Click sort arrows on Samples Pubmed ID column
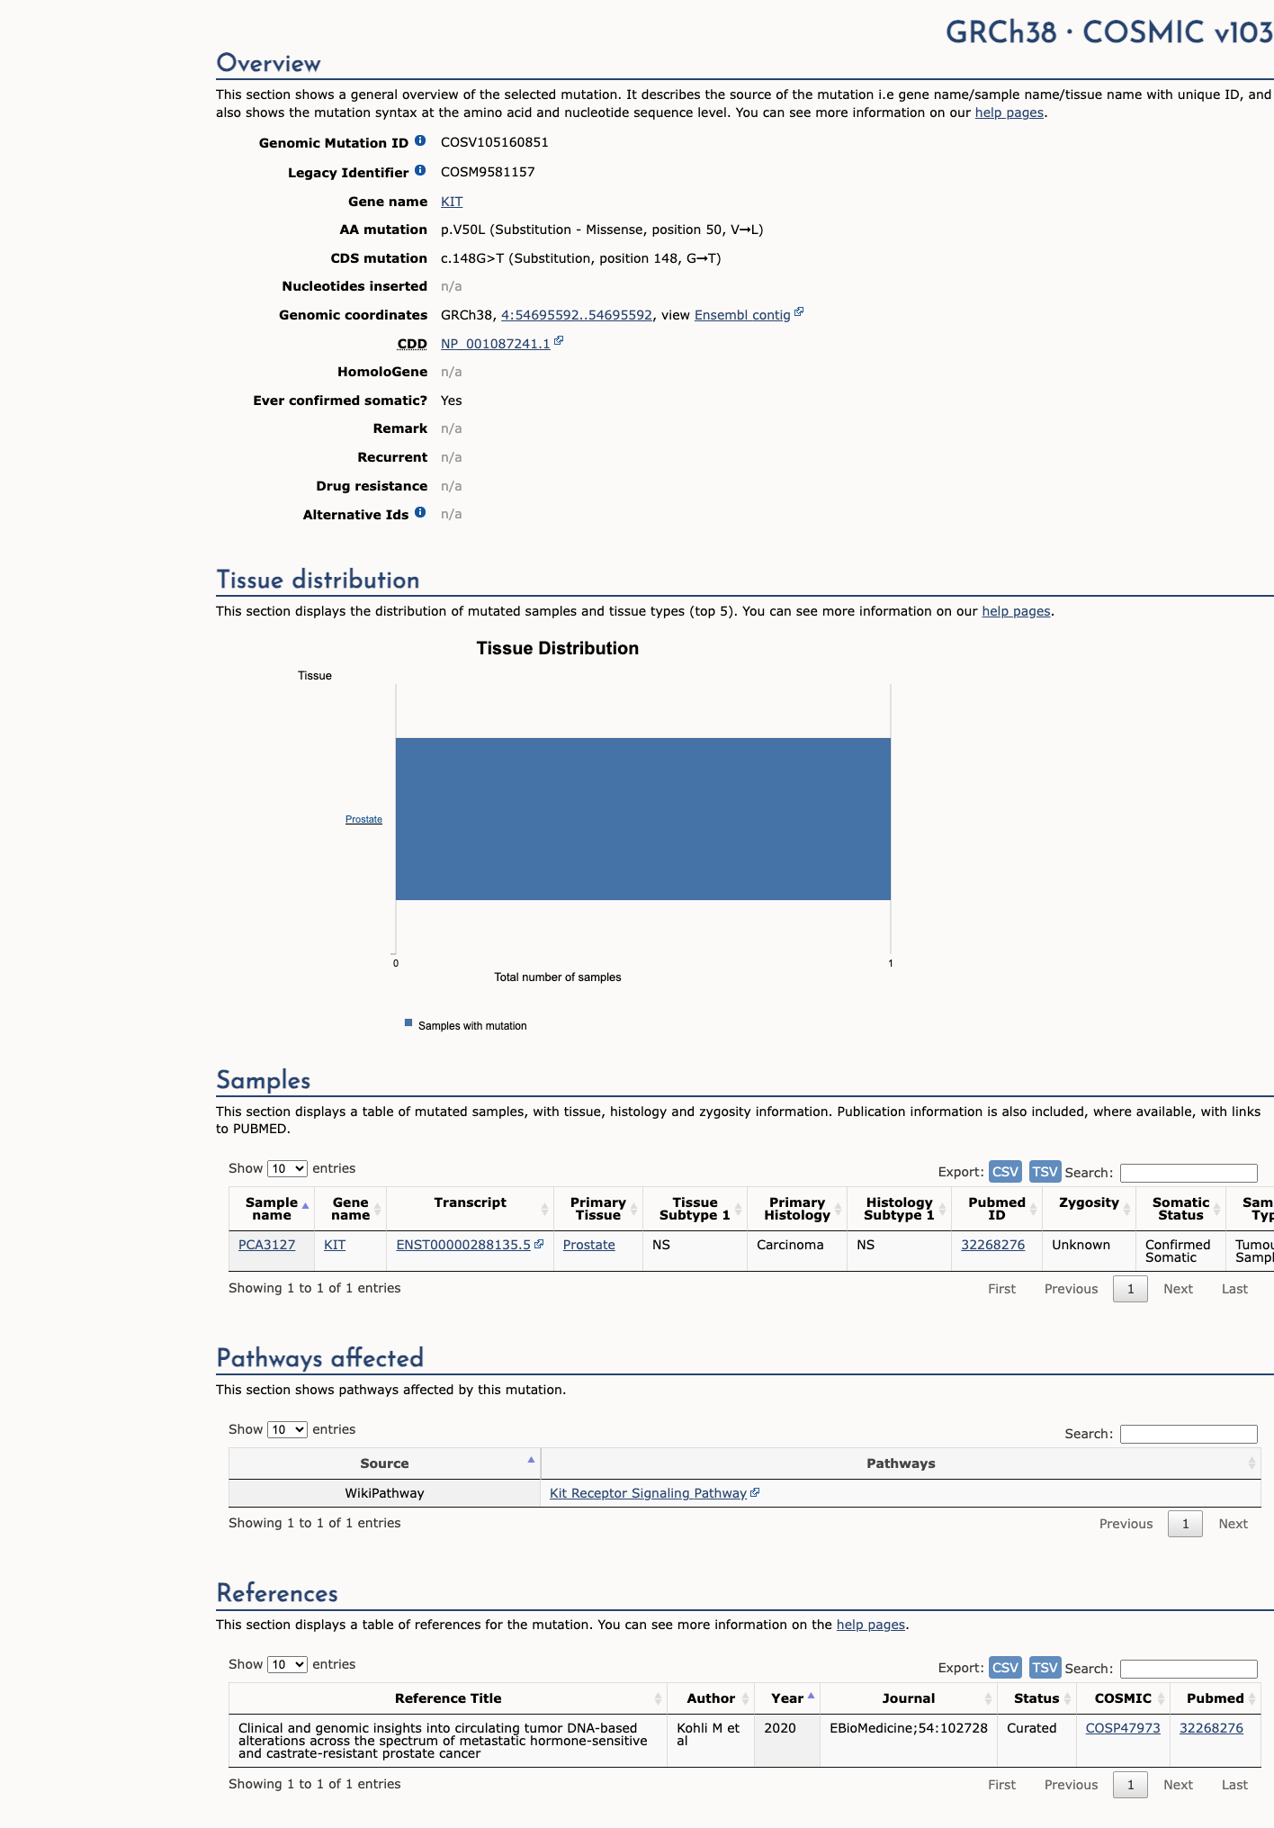Screen dimensions: 1274x1828 pos(1034,1209)
